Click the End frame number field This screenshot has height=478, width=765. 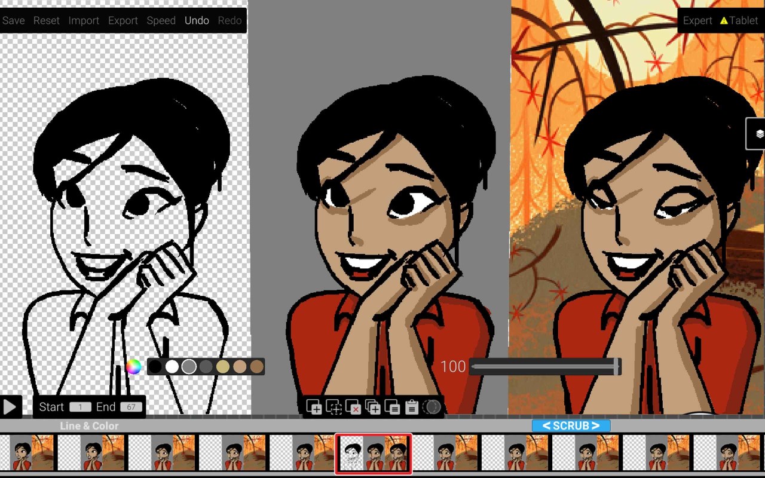133,407
